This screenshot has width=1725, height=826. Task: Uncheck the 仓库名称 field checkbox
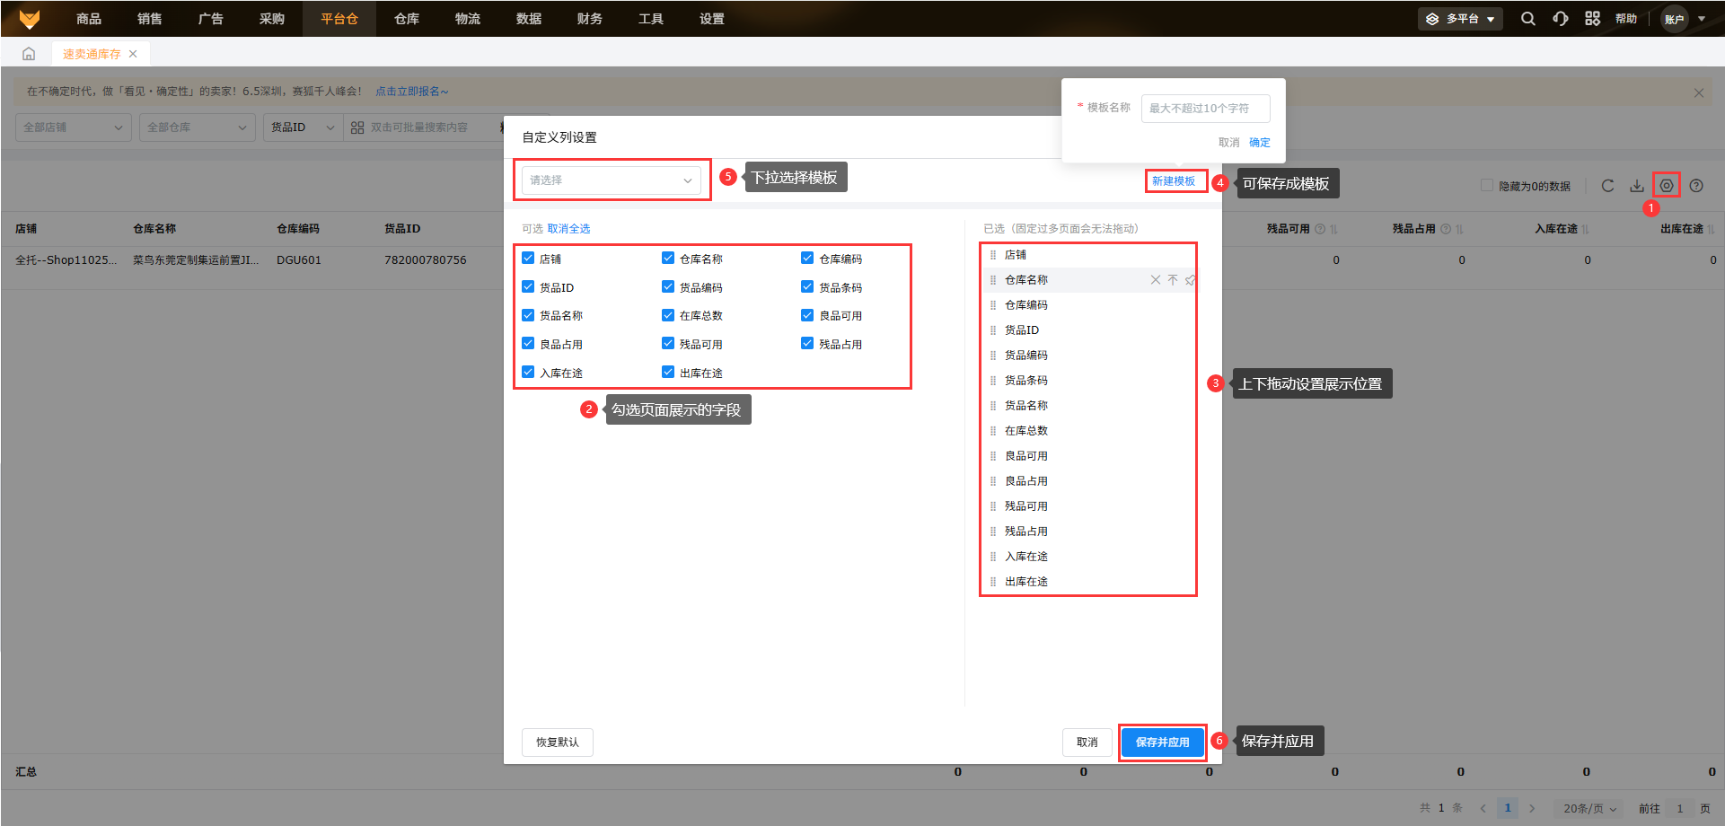pos(668,259)
